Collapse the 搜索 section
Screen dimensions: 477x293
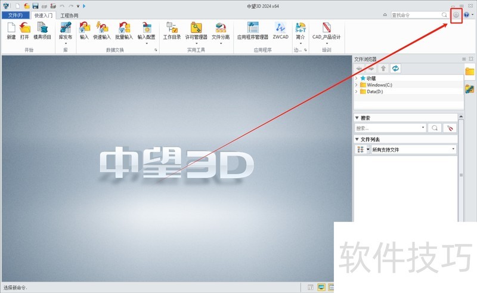point(357,118)
